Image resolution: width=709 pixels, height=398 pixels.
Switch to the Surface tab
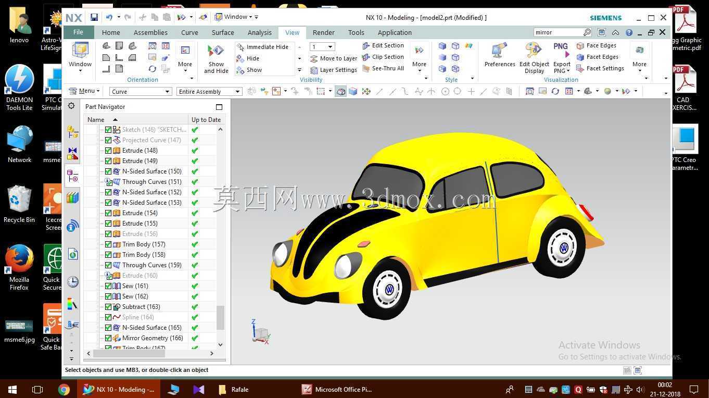click(223, 32)
